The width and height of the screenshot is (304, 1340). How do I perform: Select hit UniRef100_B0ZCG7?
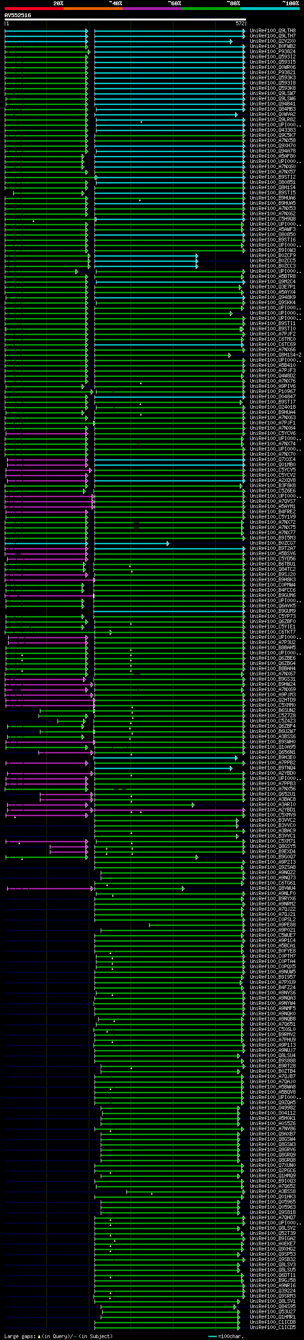pos(273,543)
